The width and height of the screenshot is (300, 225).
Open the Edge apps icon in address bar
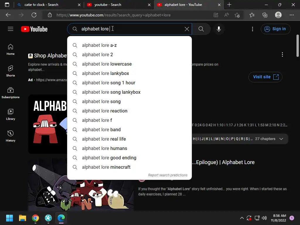216,15
